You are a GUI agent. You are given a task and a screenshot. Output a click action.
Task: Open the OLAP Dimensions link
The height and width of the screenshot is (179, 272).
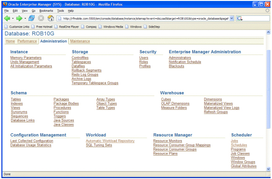tap(175, 103)
